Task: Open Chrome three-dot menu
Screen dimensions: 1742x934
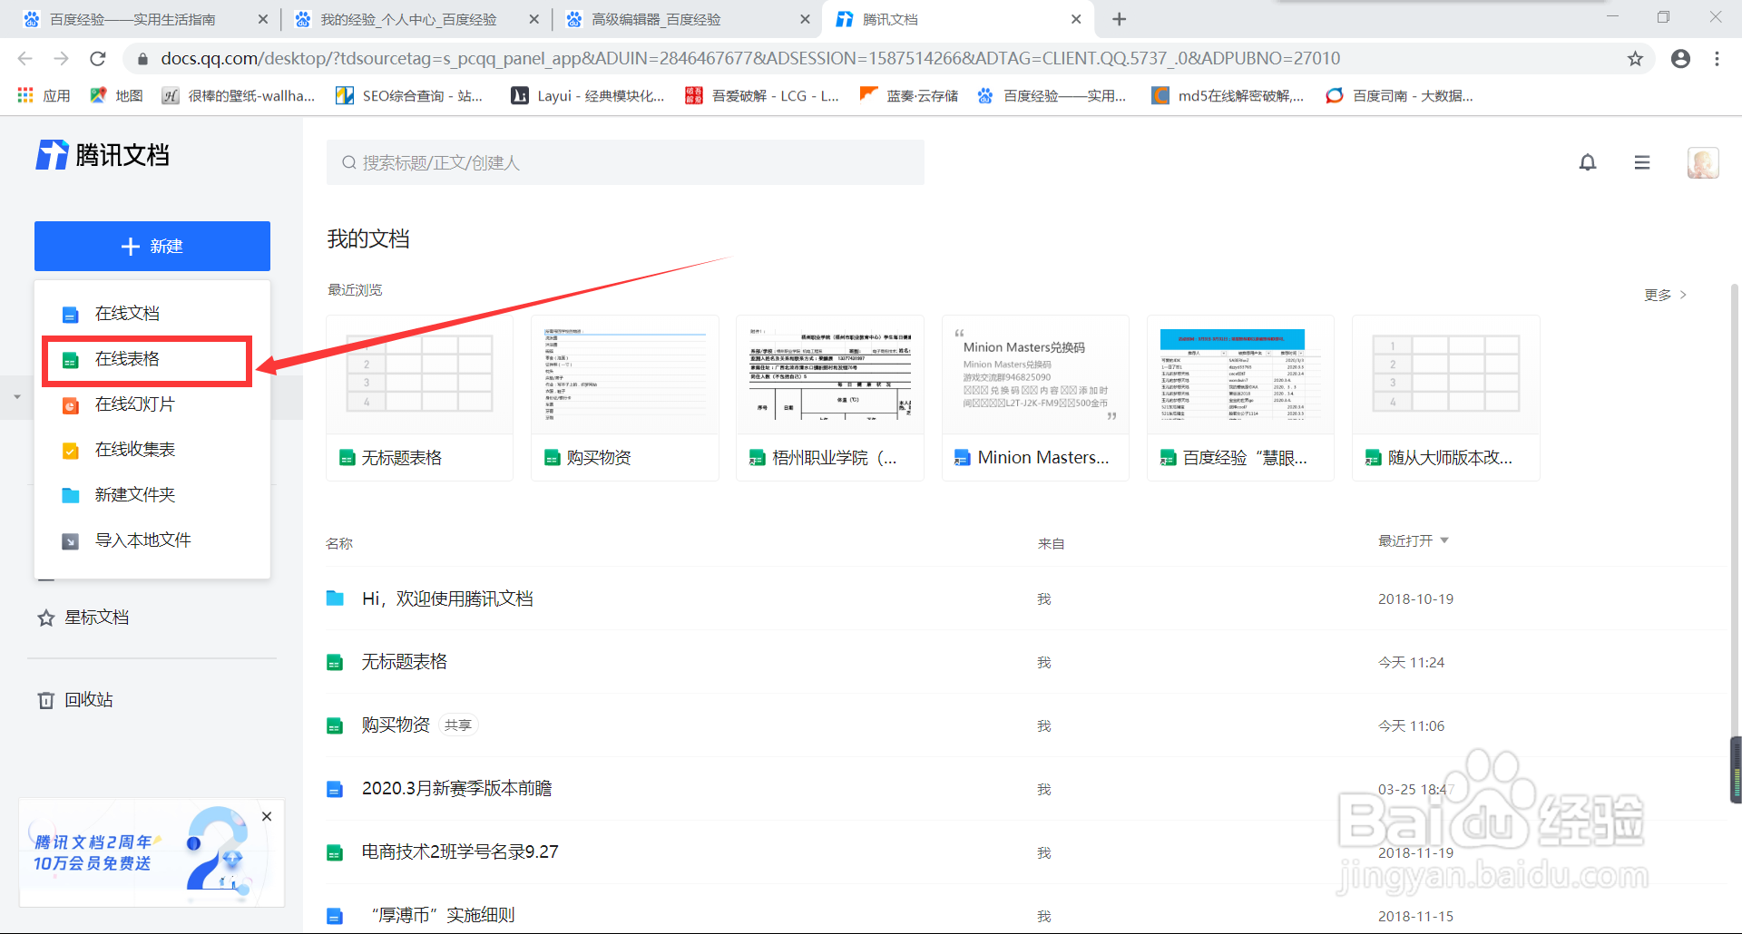Action: coord(1717,59)
